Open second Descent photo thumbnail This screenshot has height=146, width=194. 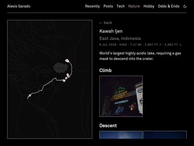coord(165,135)
